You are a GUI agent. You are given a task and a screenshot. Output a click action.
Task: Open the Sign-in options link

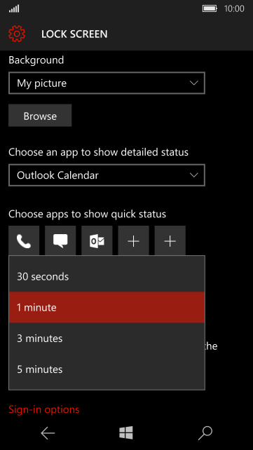click(44, 409)
